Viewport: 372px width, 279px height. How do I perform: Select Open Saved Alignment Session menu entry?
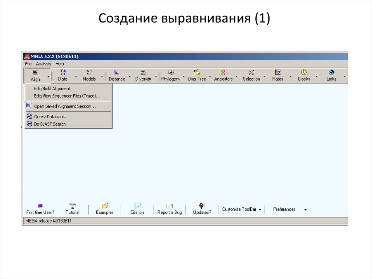(65, 106)
